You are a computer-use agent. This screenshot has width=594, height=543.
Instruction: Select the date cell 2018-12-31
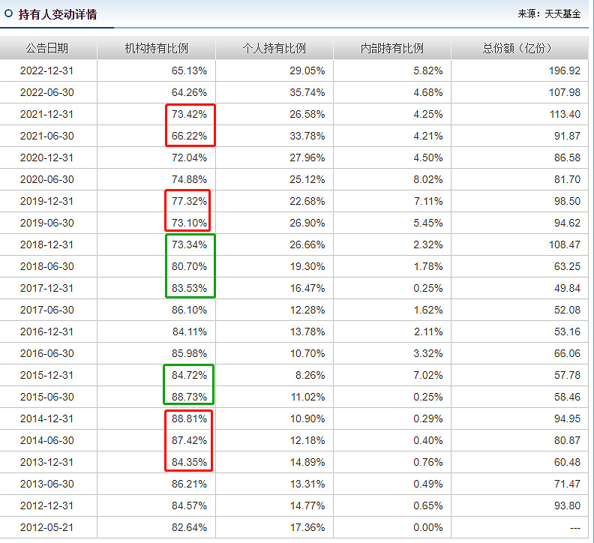(x=47, y=244)
